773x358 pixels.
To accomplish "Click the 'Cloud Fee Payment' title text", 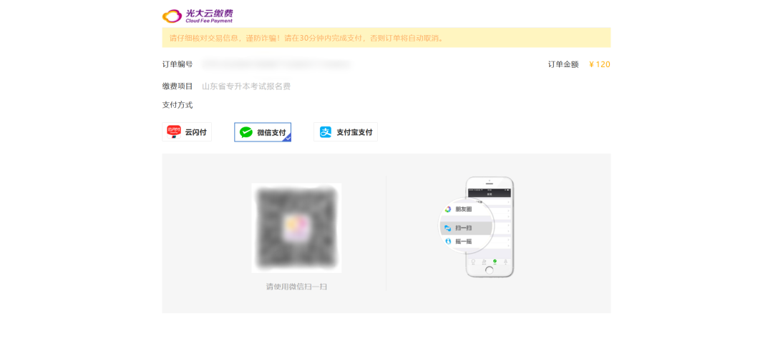I will point(209,21).
